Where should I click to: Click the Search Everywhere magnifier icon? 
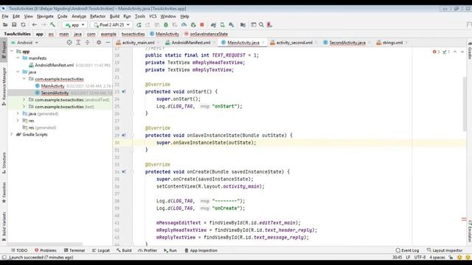pos(261,25)
